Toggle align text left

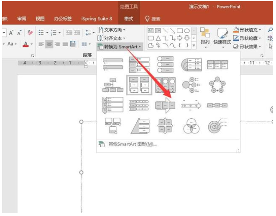41,44
